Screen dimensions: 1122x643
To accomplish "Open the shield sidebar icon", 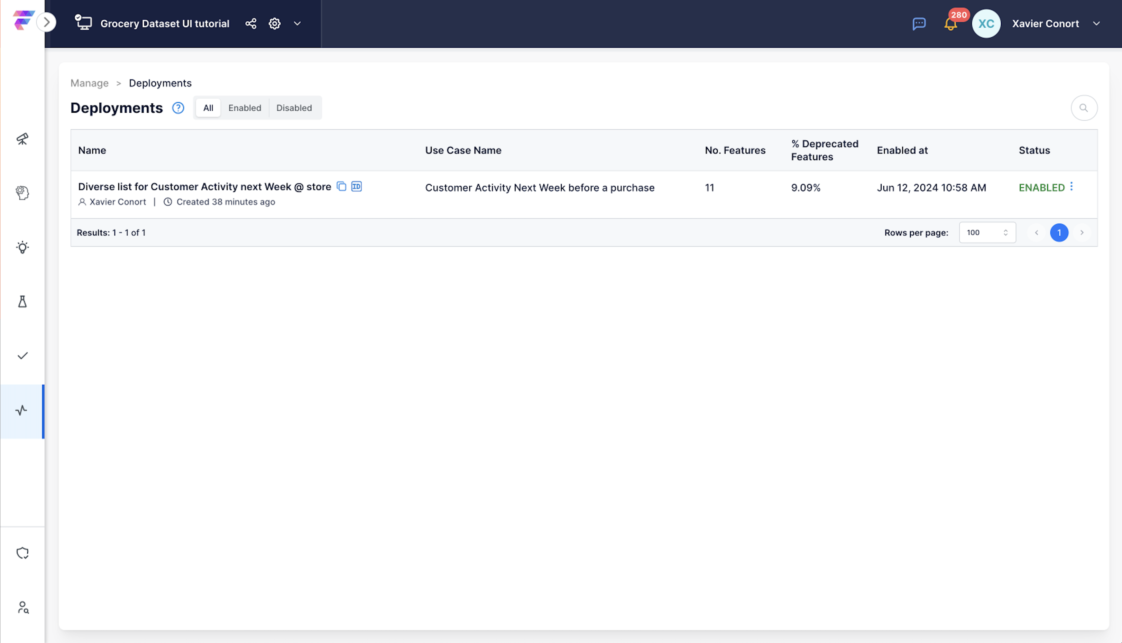I will point(22,553).
